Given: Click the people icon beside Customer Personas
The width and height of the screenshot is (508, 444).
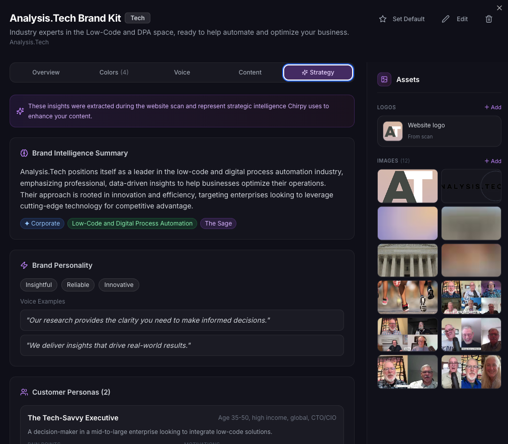Looking at the screenshot, I should click(24, 392).
